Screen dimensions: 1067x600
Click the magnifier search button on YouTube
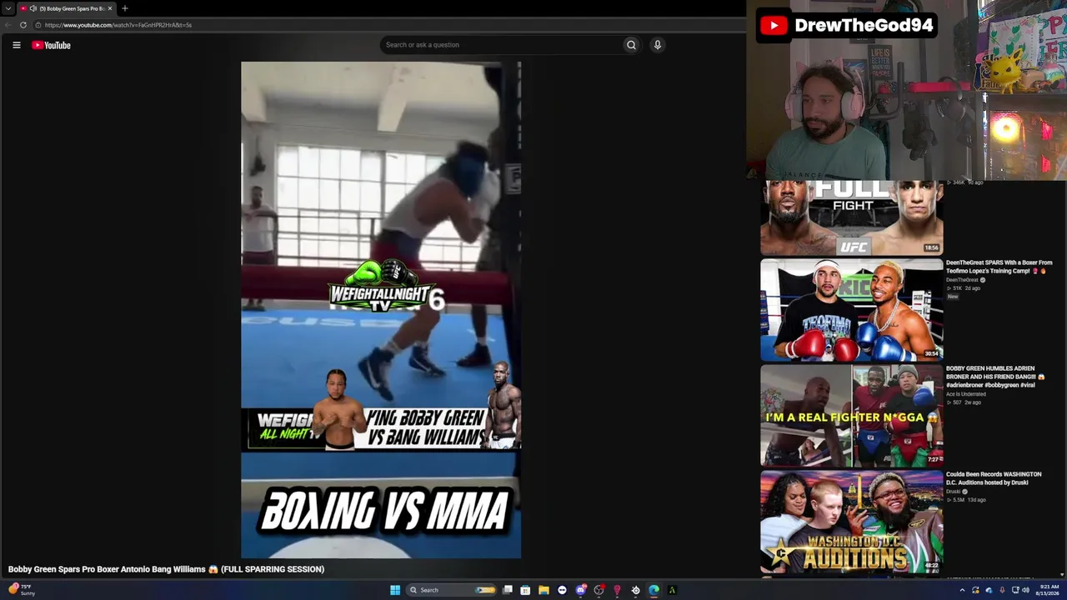[631, 45]
